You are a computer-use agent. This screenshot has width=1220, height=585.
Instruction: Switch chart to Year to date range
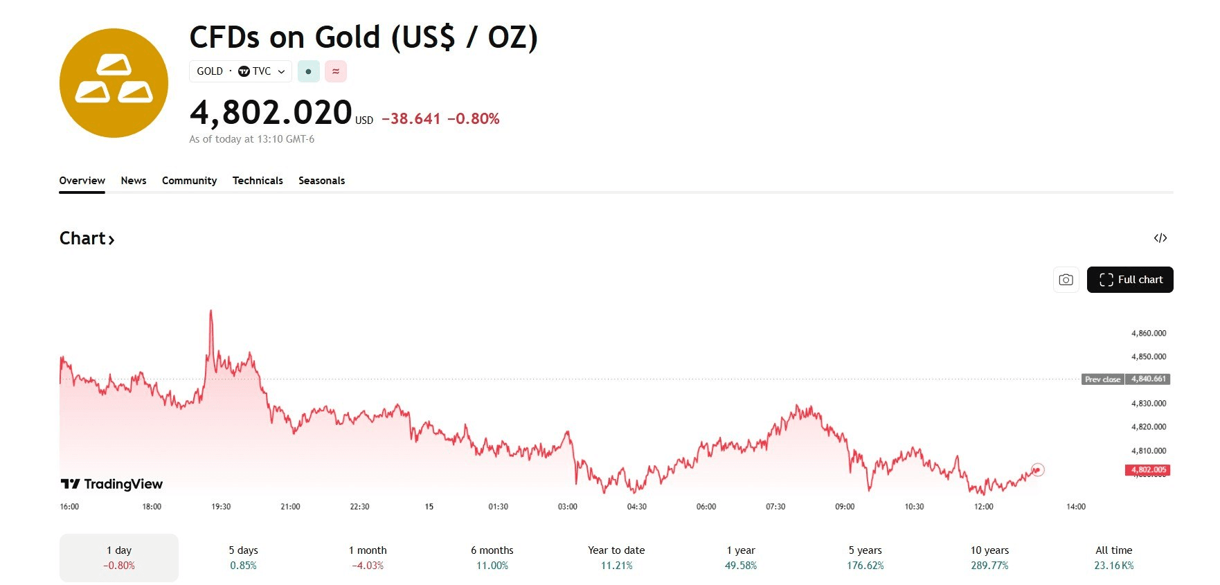pos(616,557)
